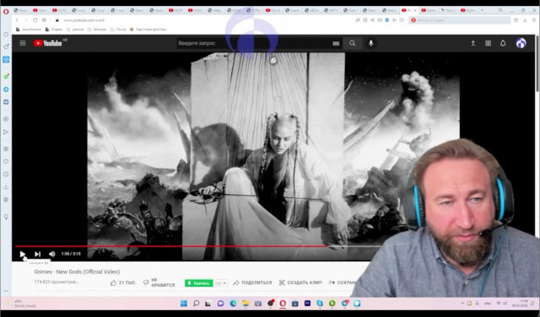
Task: Open the резюме bookmark folder
Action: [75, 30]
